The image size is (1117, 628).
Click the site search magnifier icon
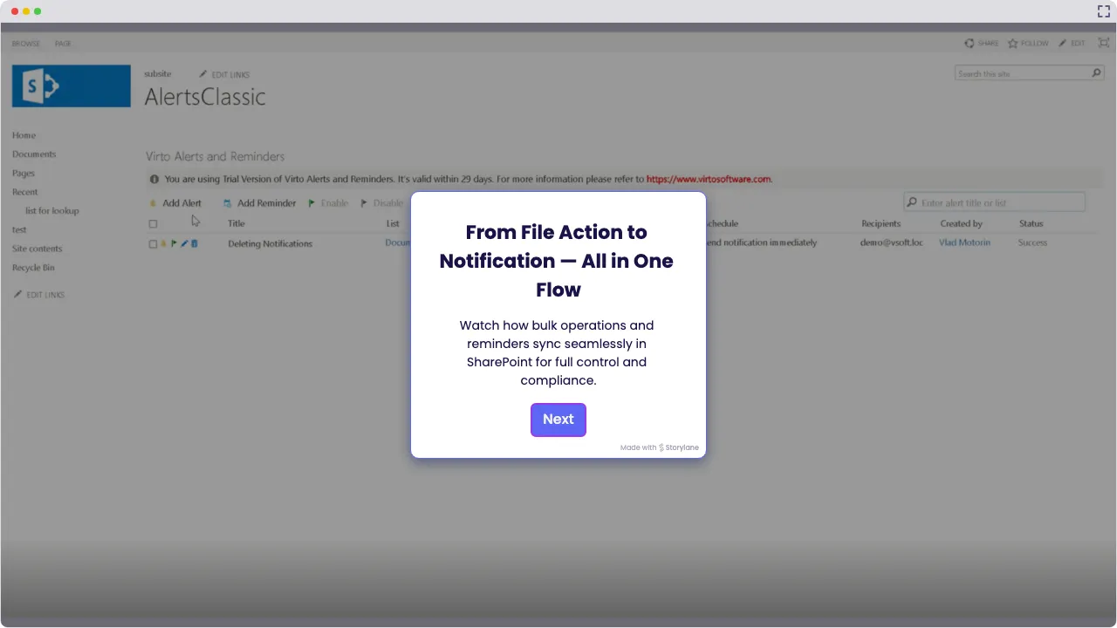pyautogui.click(x=1097, y=73)
